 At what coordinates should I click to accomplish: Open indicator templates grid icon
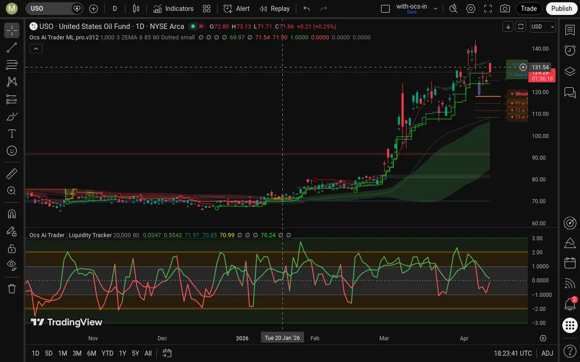tap(207, 9)
